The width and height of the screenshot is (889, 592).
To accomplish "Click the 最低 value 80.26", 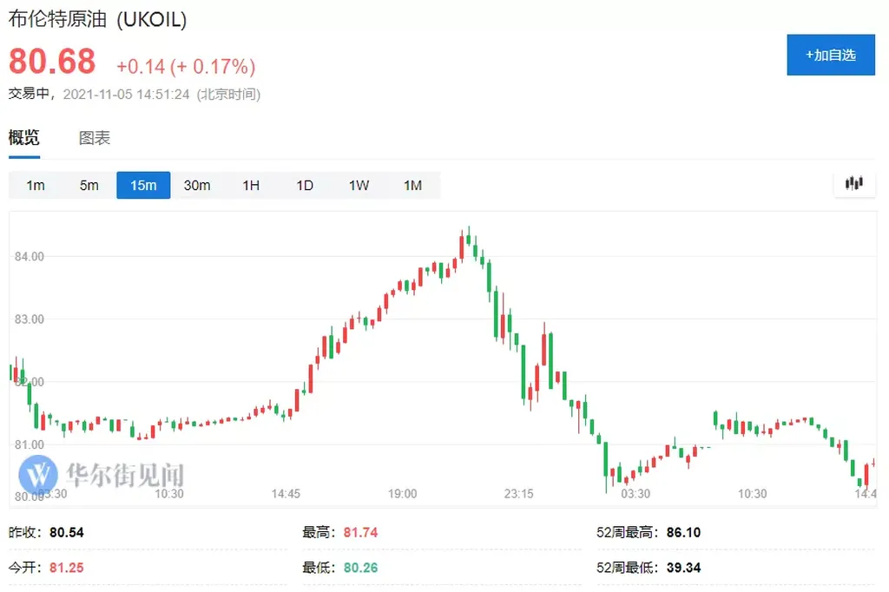I will [360, 568].
